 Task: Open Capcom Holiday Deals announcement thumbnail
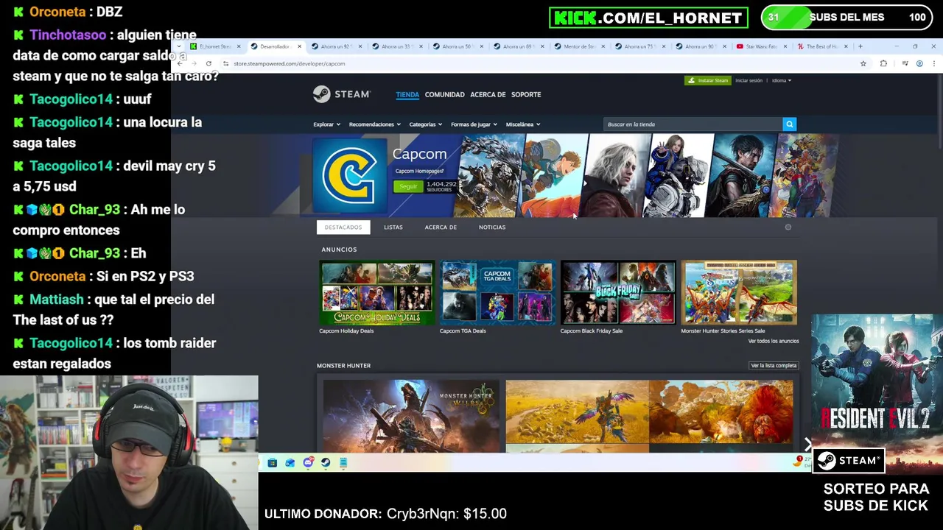point(376,293)
